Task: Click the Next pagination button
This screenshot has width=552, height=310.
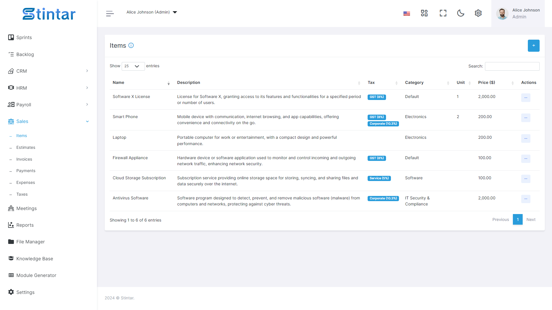Action: [531, 219]
